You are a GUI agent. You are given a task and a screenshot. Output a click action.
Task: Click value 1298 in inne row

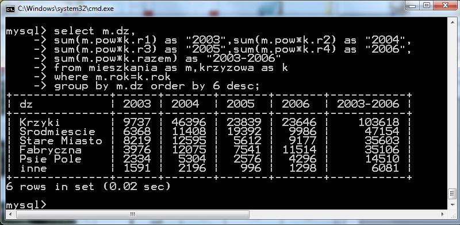click(x=303, y=168)
